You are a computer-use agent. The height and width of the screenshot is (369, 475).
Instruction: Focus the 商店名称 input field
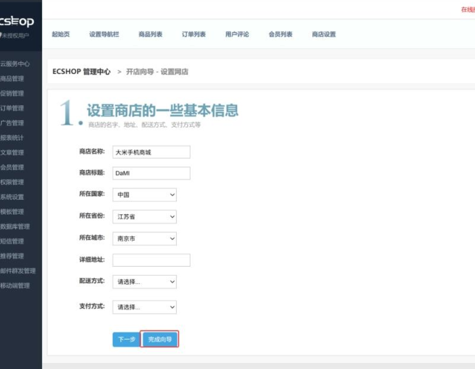pyautogui.click(x=151, y=152)
